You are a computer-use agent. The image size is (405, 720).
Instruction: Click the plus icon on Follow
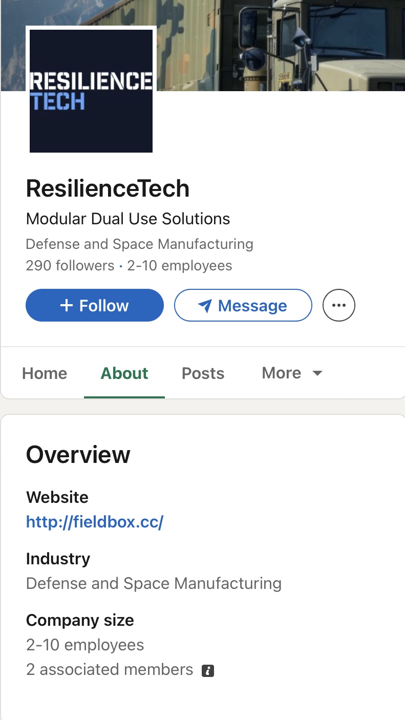coord(67,306)
